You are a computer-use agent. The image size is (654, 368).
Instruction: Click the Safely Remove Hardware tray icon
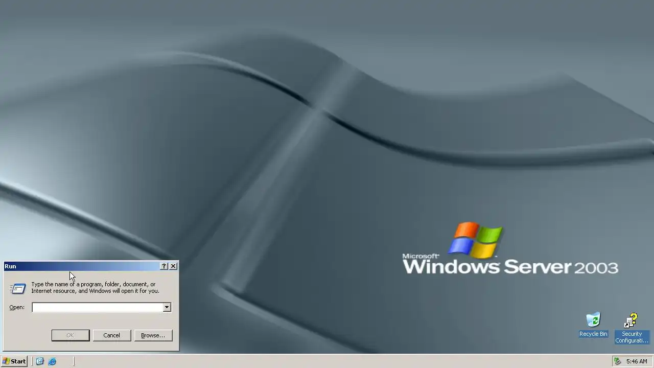pos(617,361)
